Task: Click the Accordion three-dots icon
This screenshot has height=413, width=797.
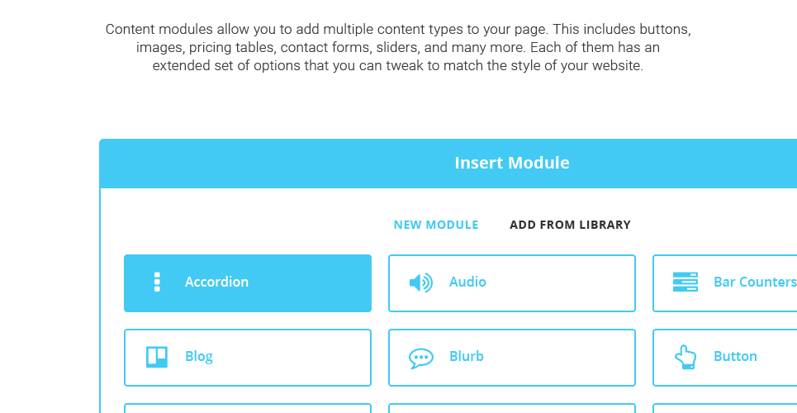Action: (x=157, y=282)
